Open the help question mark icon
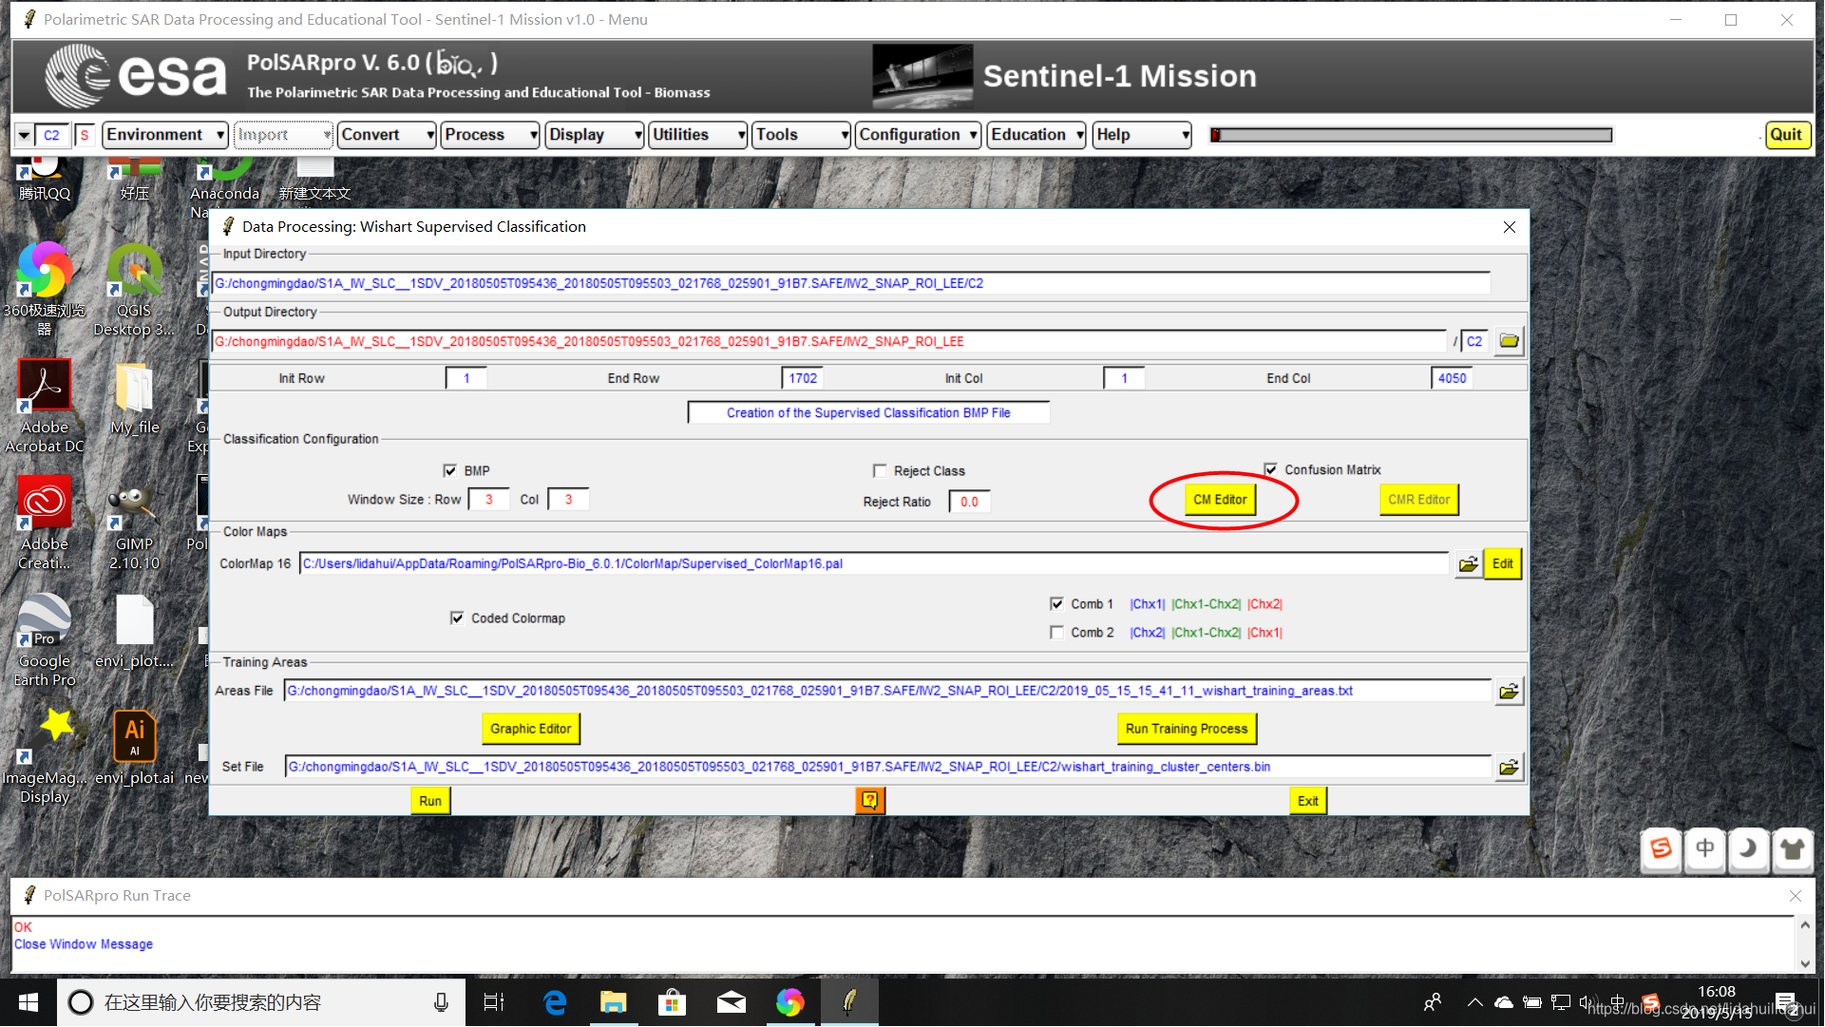The width and height of the screenshot is (1825, 1027). pos(869,801)
